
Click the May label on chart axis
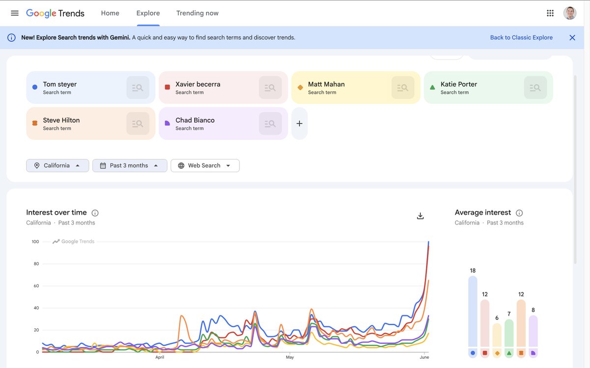coord(290,357)
